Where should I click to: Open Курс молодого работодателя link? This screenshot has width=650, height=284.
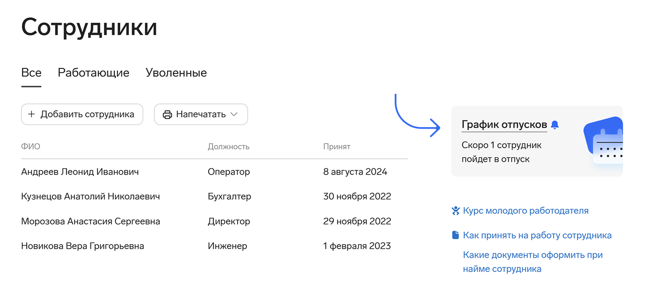[x=526, y=211]
